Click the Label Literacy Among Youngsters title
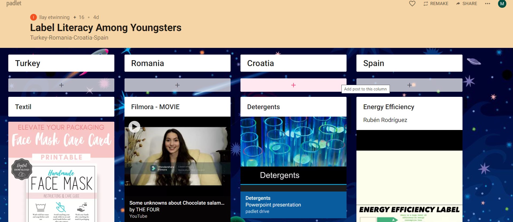 tap(106, 28)
